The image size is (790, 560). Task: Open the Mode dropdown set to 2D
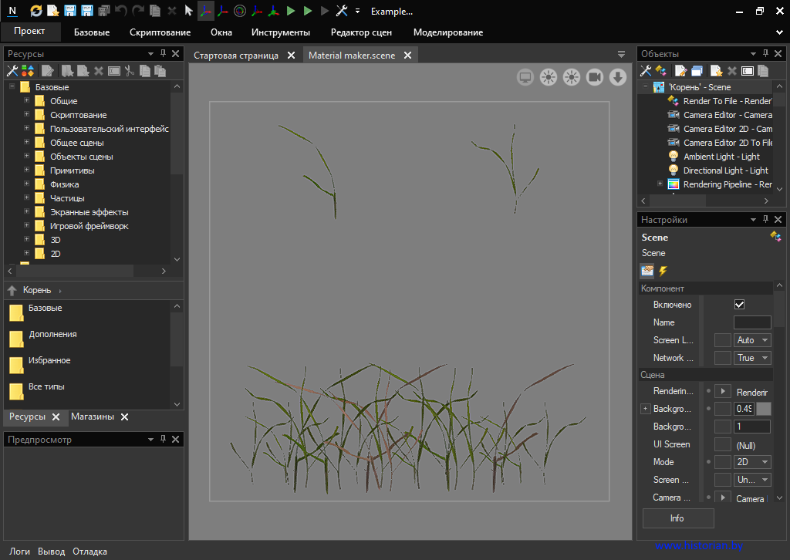pos(752,462)
